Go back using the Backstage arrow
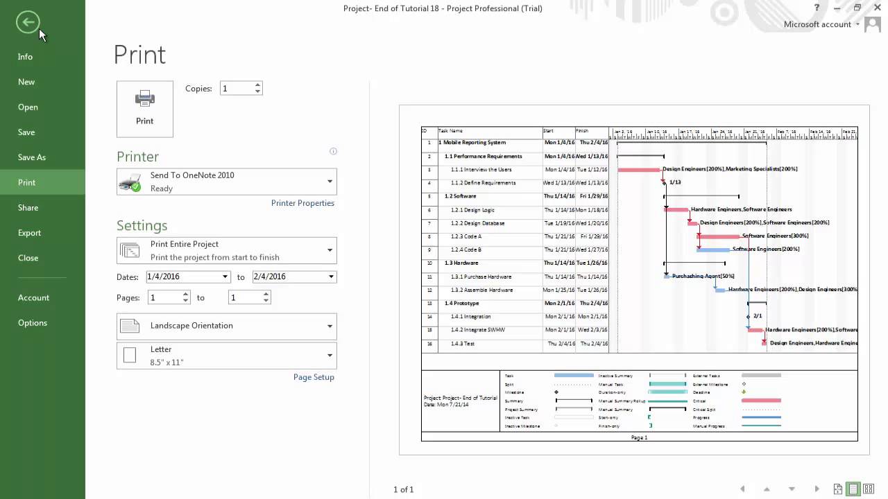The height and width of the screenshot is (499, 888). pos(28,22)
